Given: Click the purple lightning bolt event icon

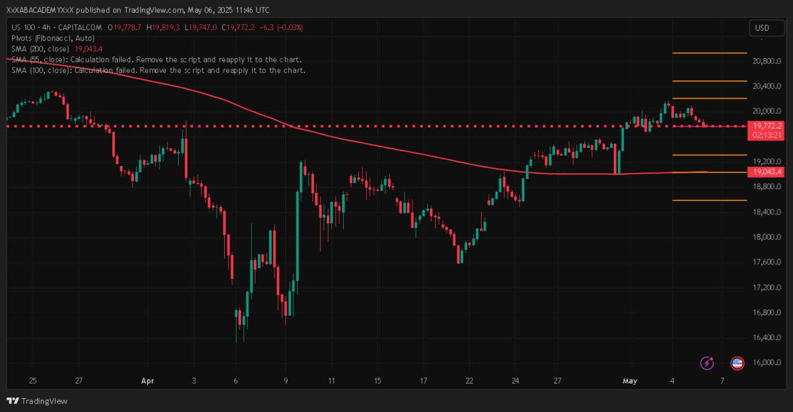Looking at the screenshot, I should (x=707, y=363).
